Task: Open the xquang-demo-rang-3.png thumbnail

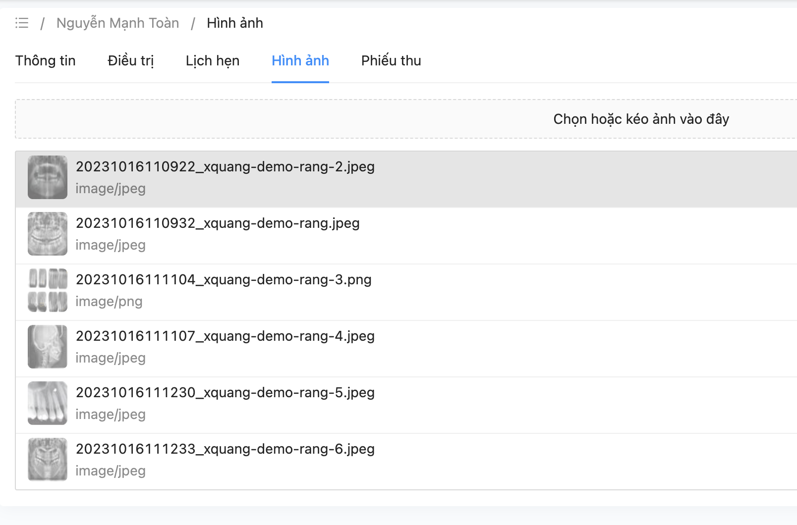Action: [48, 290]
